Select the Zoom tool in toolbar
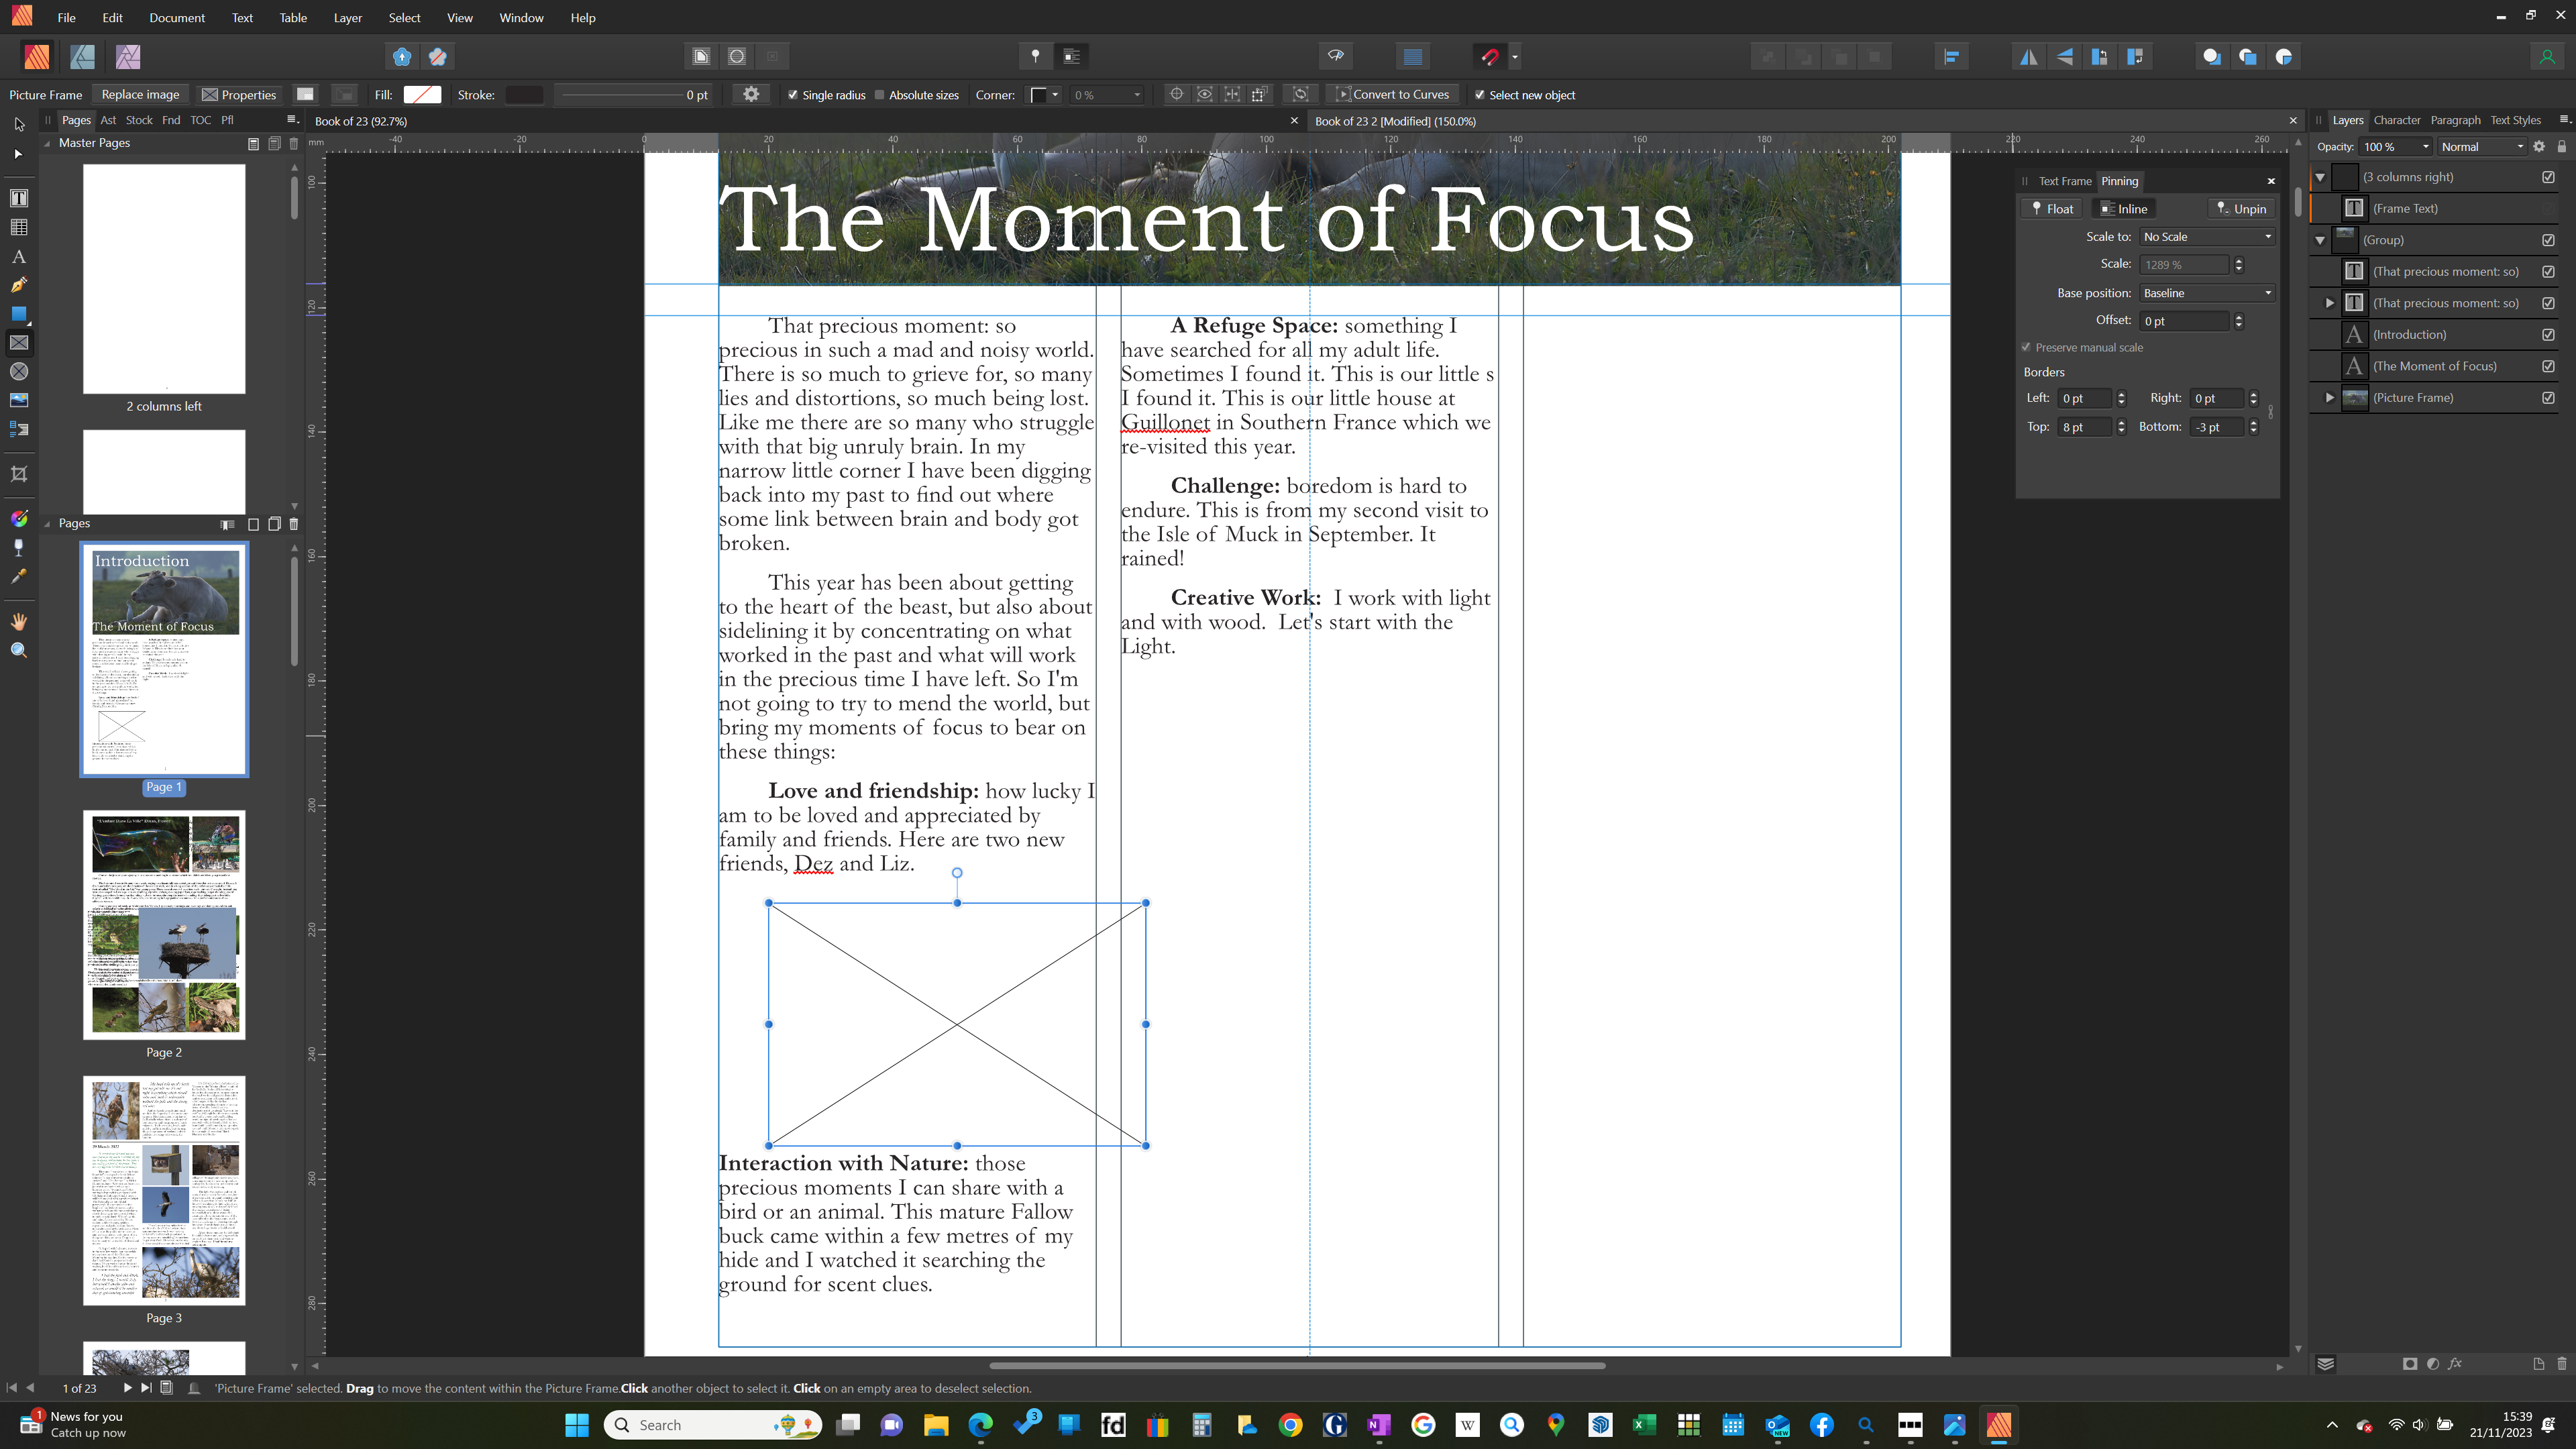The image size is (2576, 1449). 18,650
